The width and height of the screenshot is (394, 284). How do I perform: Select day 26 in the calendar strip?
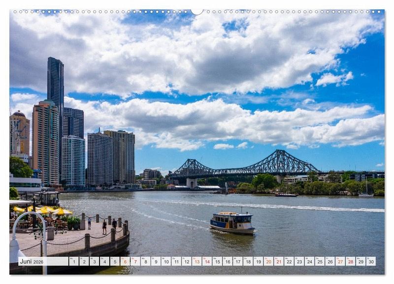[330, 261]
